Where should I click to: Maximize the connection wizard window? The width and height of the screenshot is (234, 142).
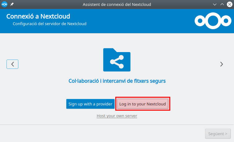[x=222, y=4]
